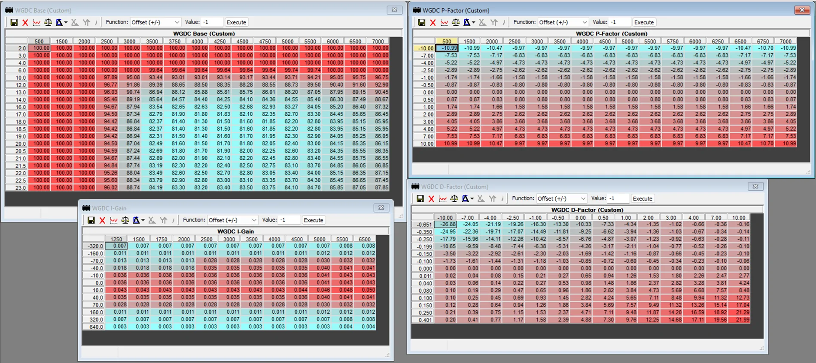Click the Y-axis icon in WGDC I-Gain toolbar
This screenshot has width=816, height=363.
click(163, 220)
